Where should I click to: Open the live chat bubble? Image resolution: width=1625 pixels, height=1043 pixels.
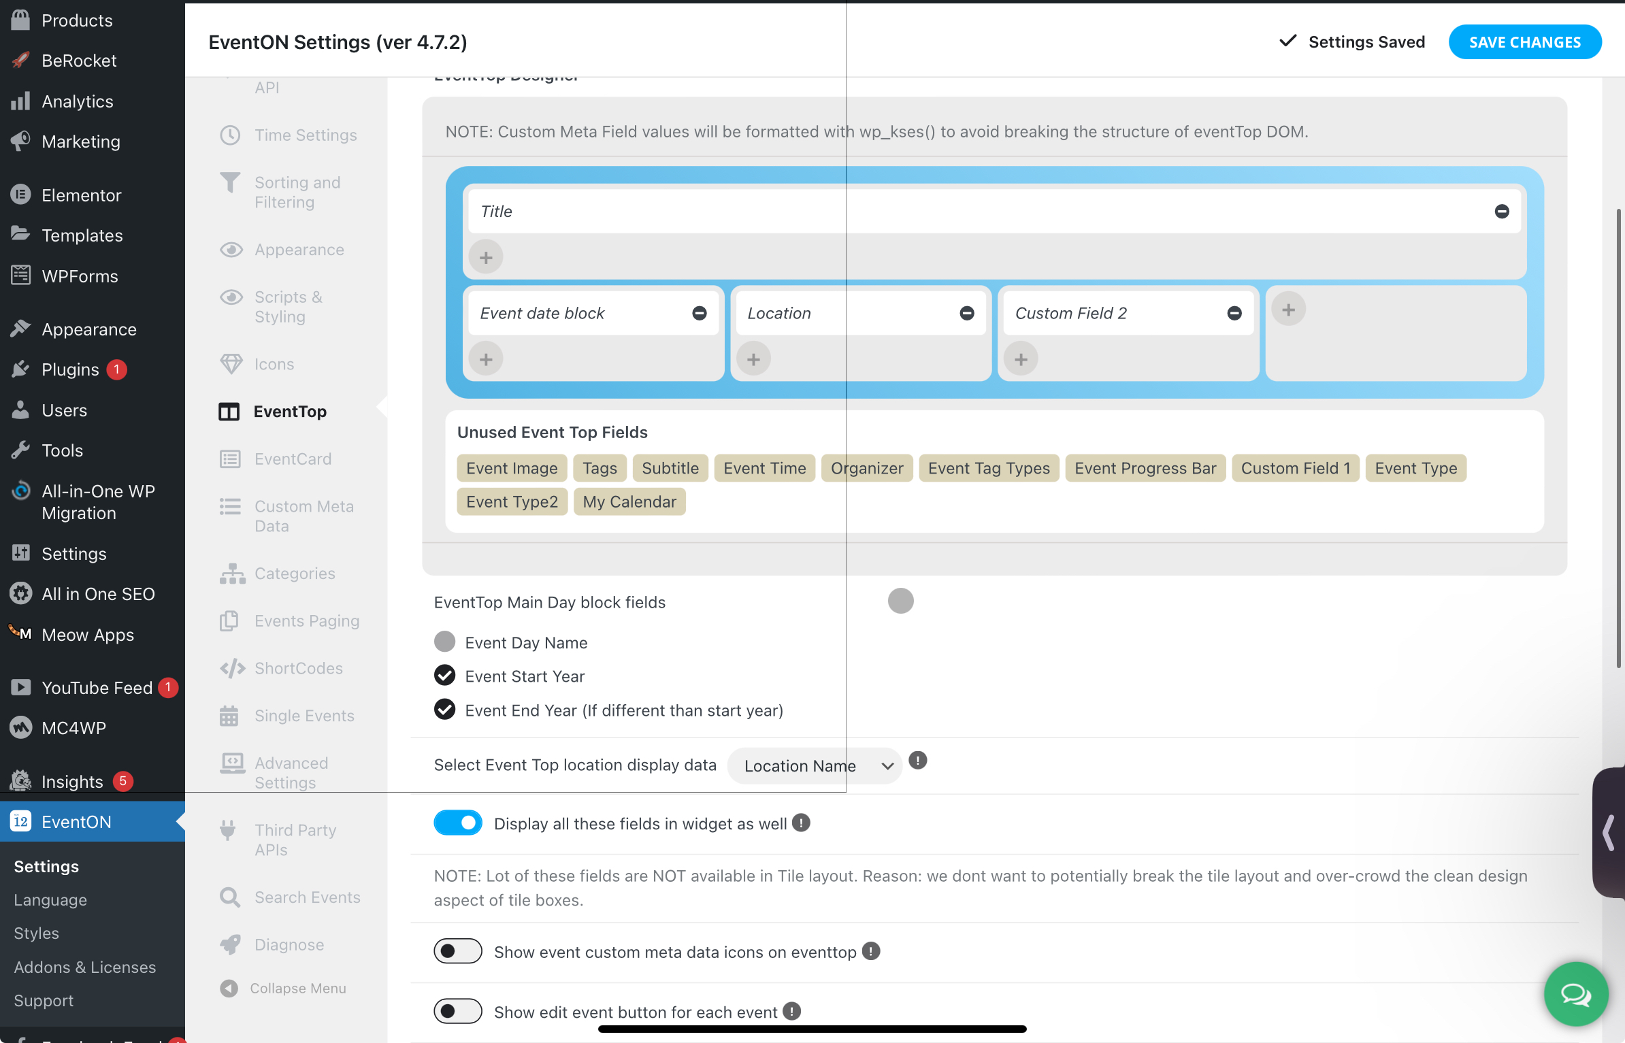tap(1576, 994)
